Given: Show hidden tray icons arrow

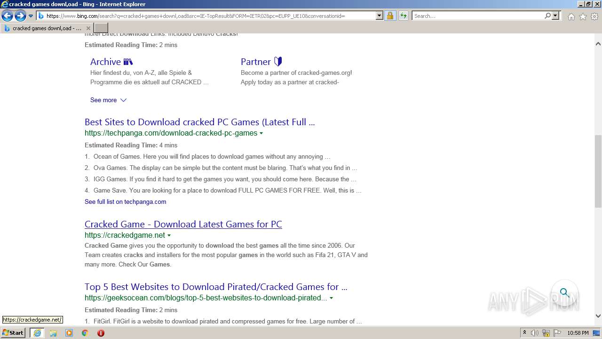Looking at the screenshot, I should (524, 333).
